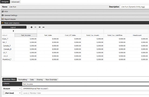Select the Total_Cur_Liabilities column header
Image resolution: width=149 pixels, height=97 pixels.
115,35
